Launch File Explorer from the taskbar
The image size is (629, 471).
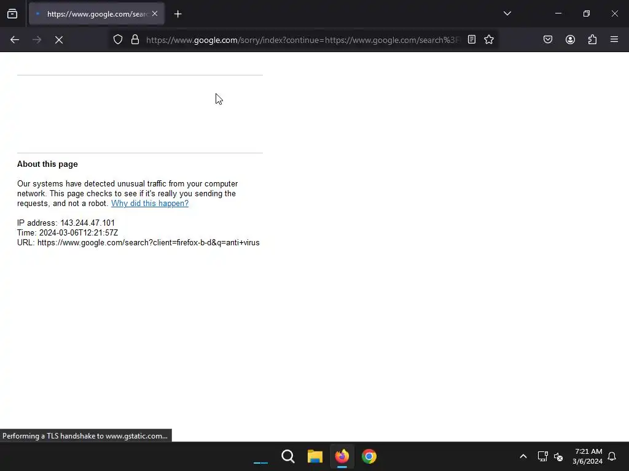tap(315, 456)
